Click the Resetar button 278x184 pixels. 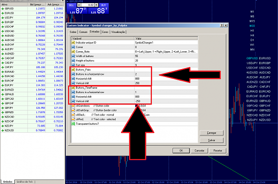[218, 151]
